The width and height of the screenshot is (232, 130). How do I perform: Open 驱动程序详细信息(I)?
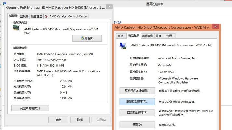pyautogui.click(x=137, y=91)
